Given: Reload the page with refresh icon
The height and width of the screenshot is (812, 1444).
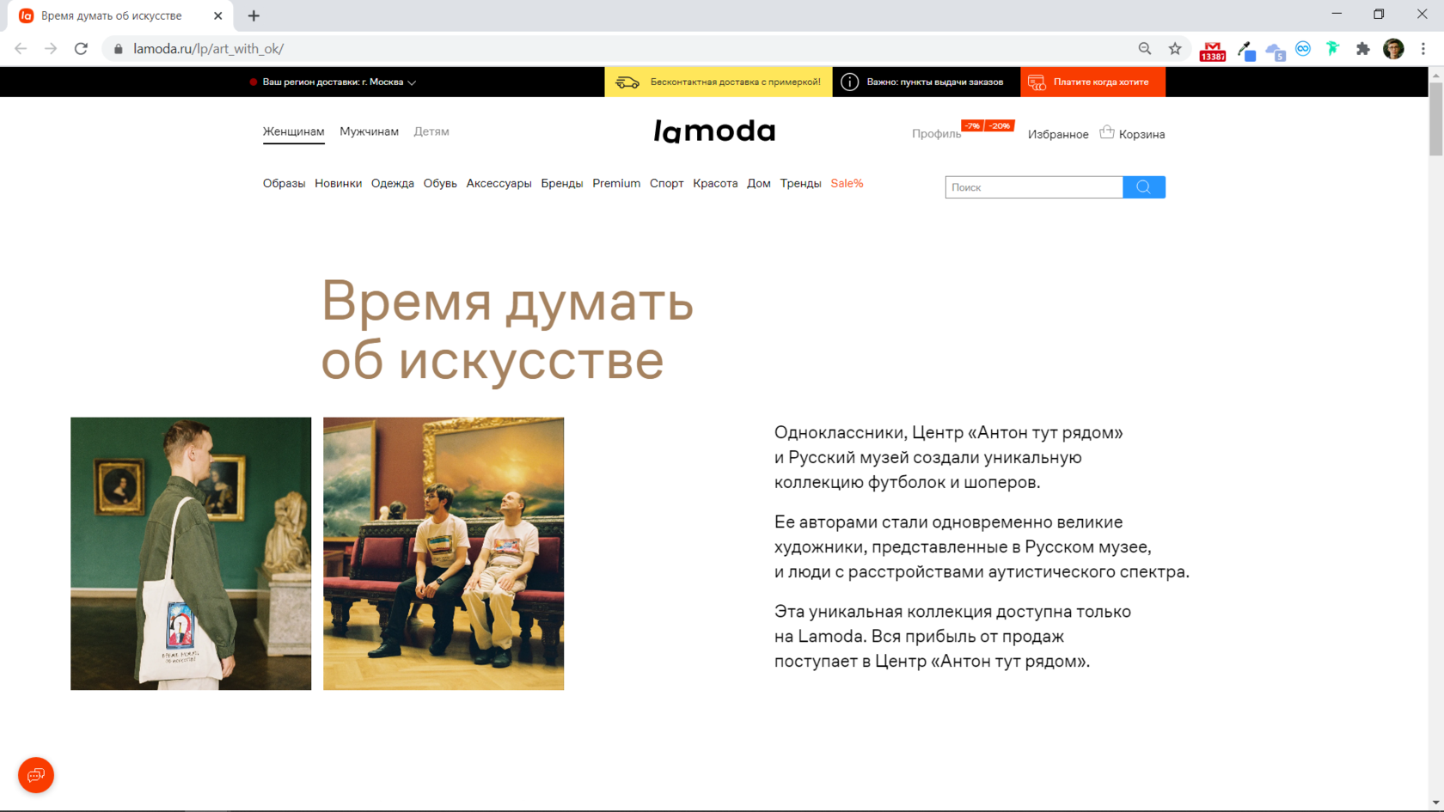Looking at the screenshot, I should pyautogui.click(x=81, y=49).
